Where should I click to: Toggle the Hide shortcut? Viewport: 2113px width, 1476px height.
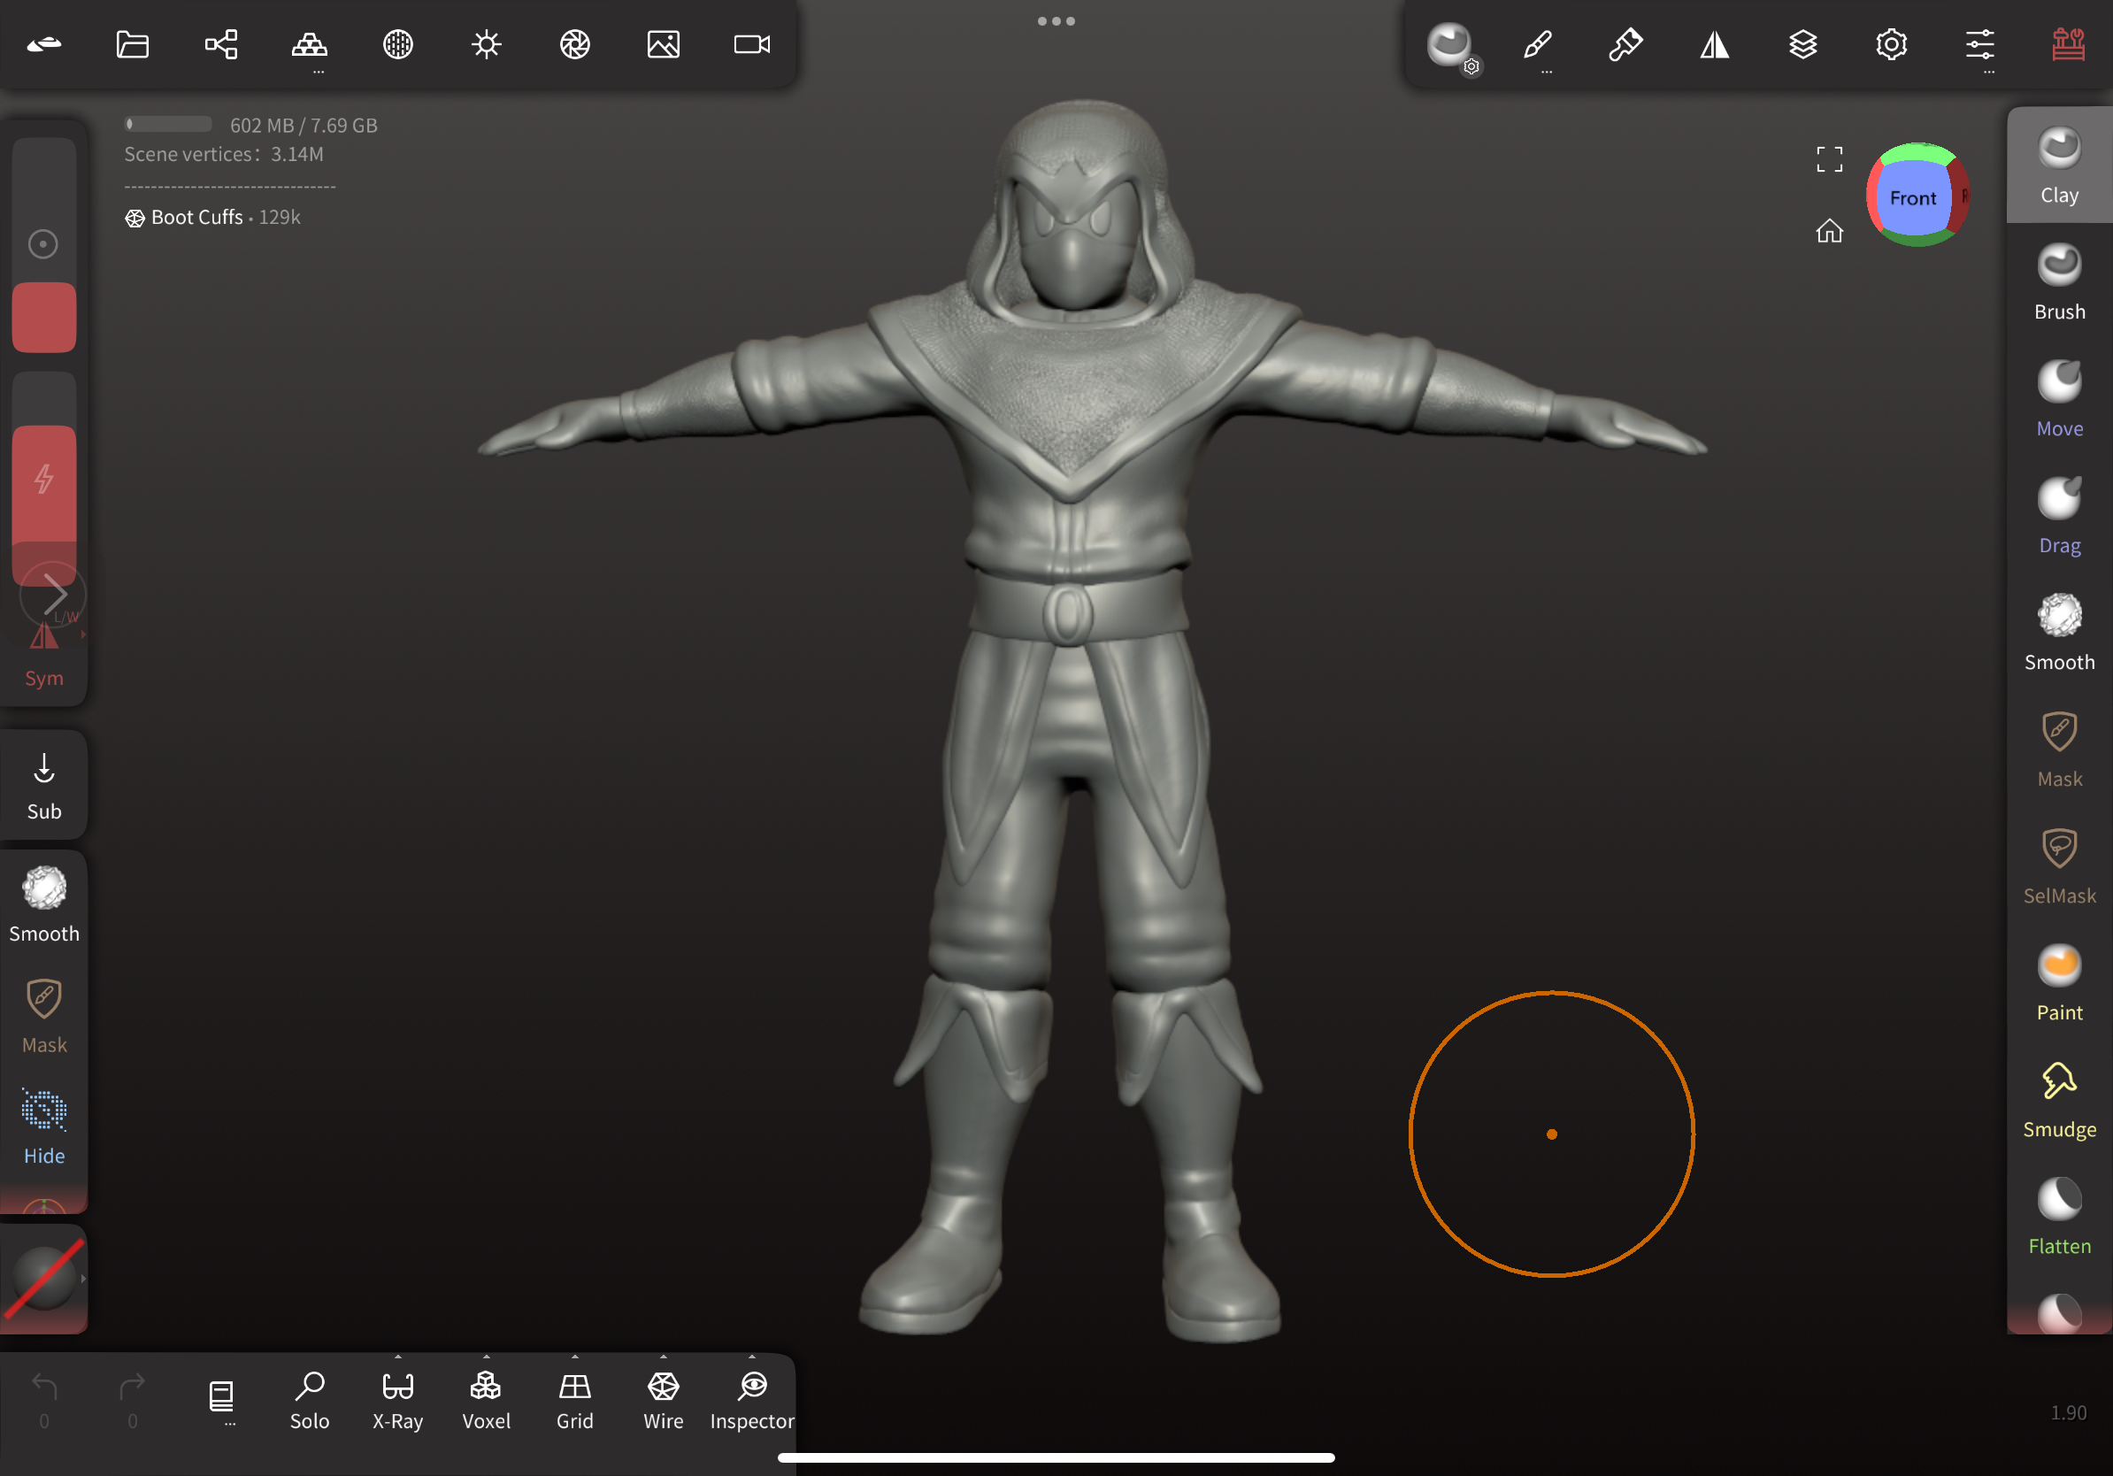pos(44,1126)
